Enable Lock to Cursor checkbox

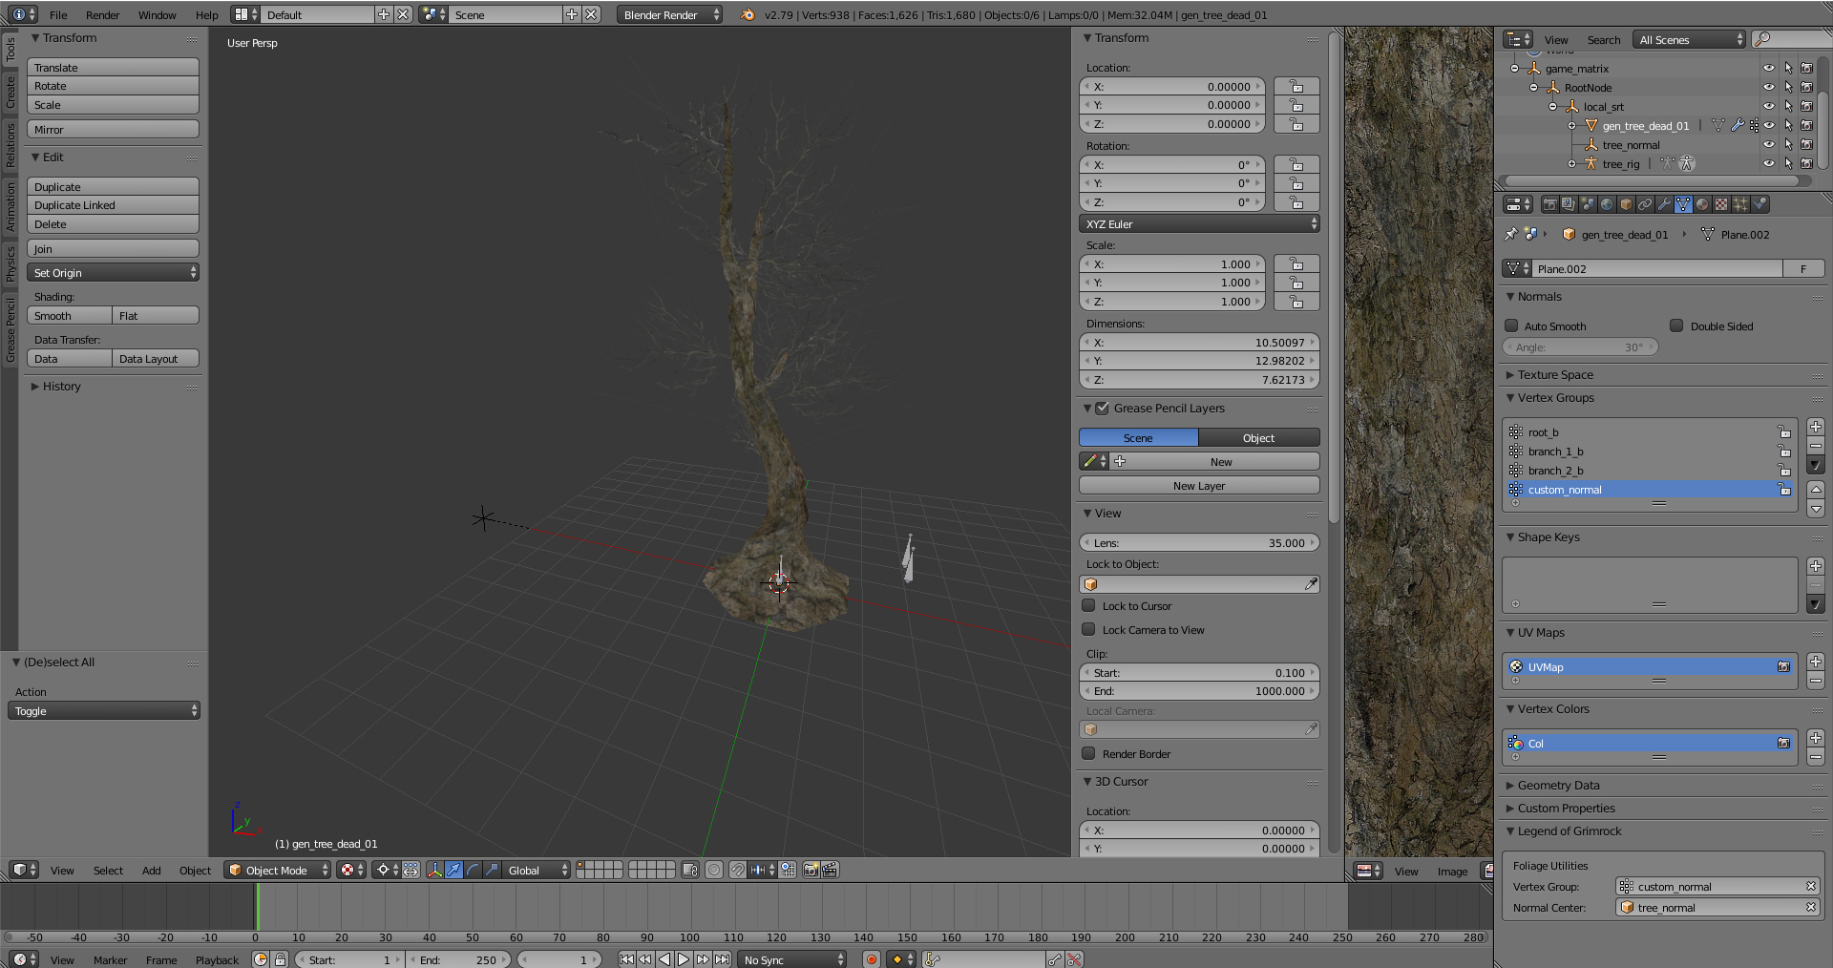(x=1088, y=605)
